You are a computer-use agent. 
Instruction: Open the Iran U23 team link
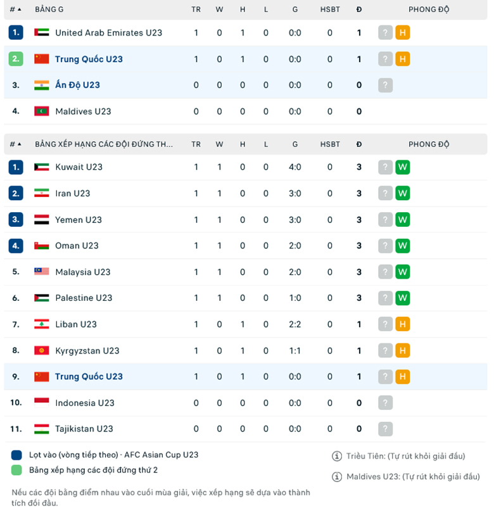[73, 193]
